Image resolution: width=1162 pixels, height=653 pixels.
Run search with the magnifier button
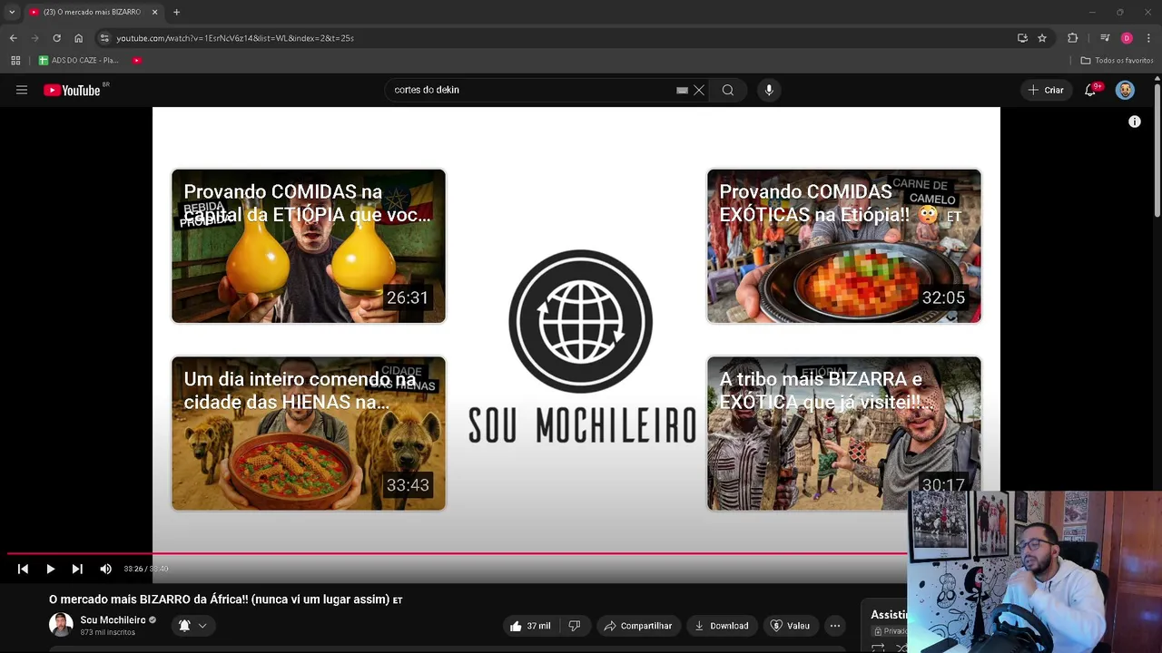(x=728, y=90)
